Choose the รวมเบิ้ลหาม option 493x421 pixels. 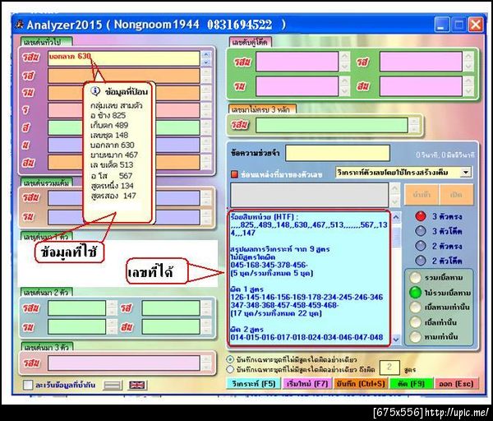(x=415, y=278)
